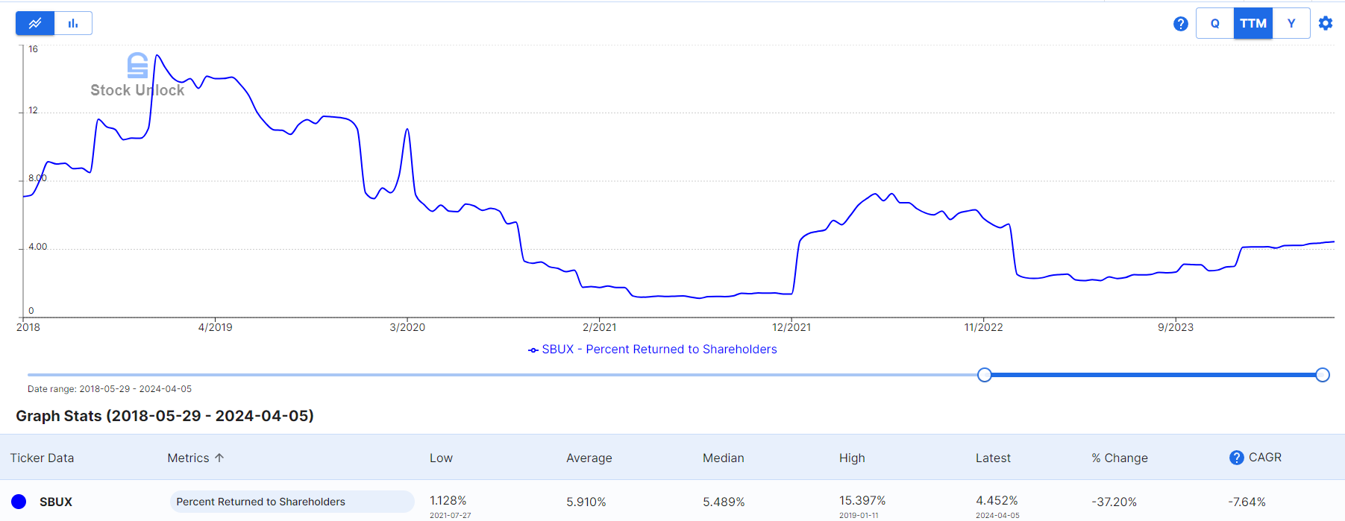This screenshot has height=521, width=1345.
Task: Select the TTM period option
Action: point(1253,23)
